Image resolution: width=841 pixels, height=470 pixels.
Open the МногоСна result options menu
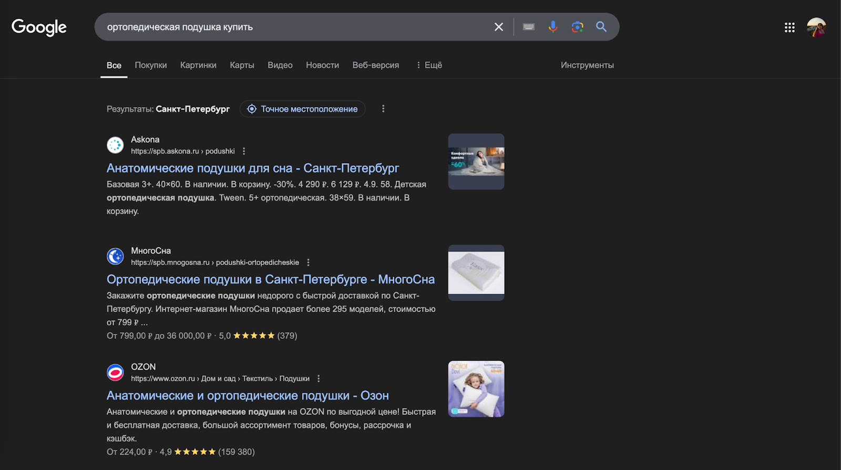pyautogui.click(x=309, y=263)
